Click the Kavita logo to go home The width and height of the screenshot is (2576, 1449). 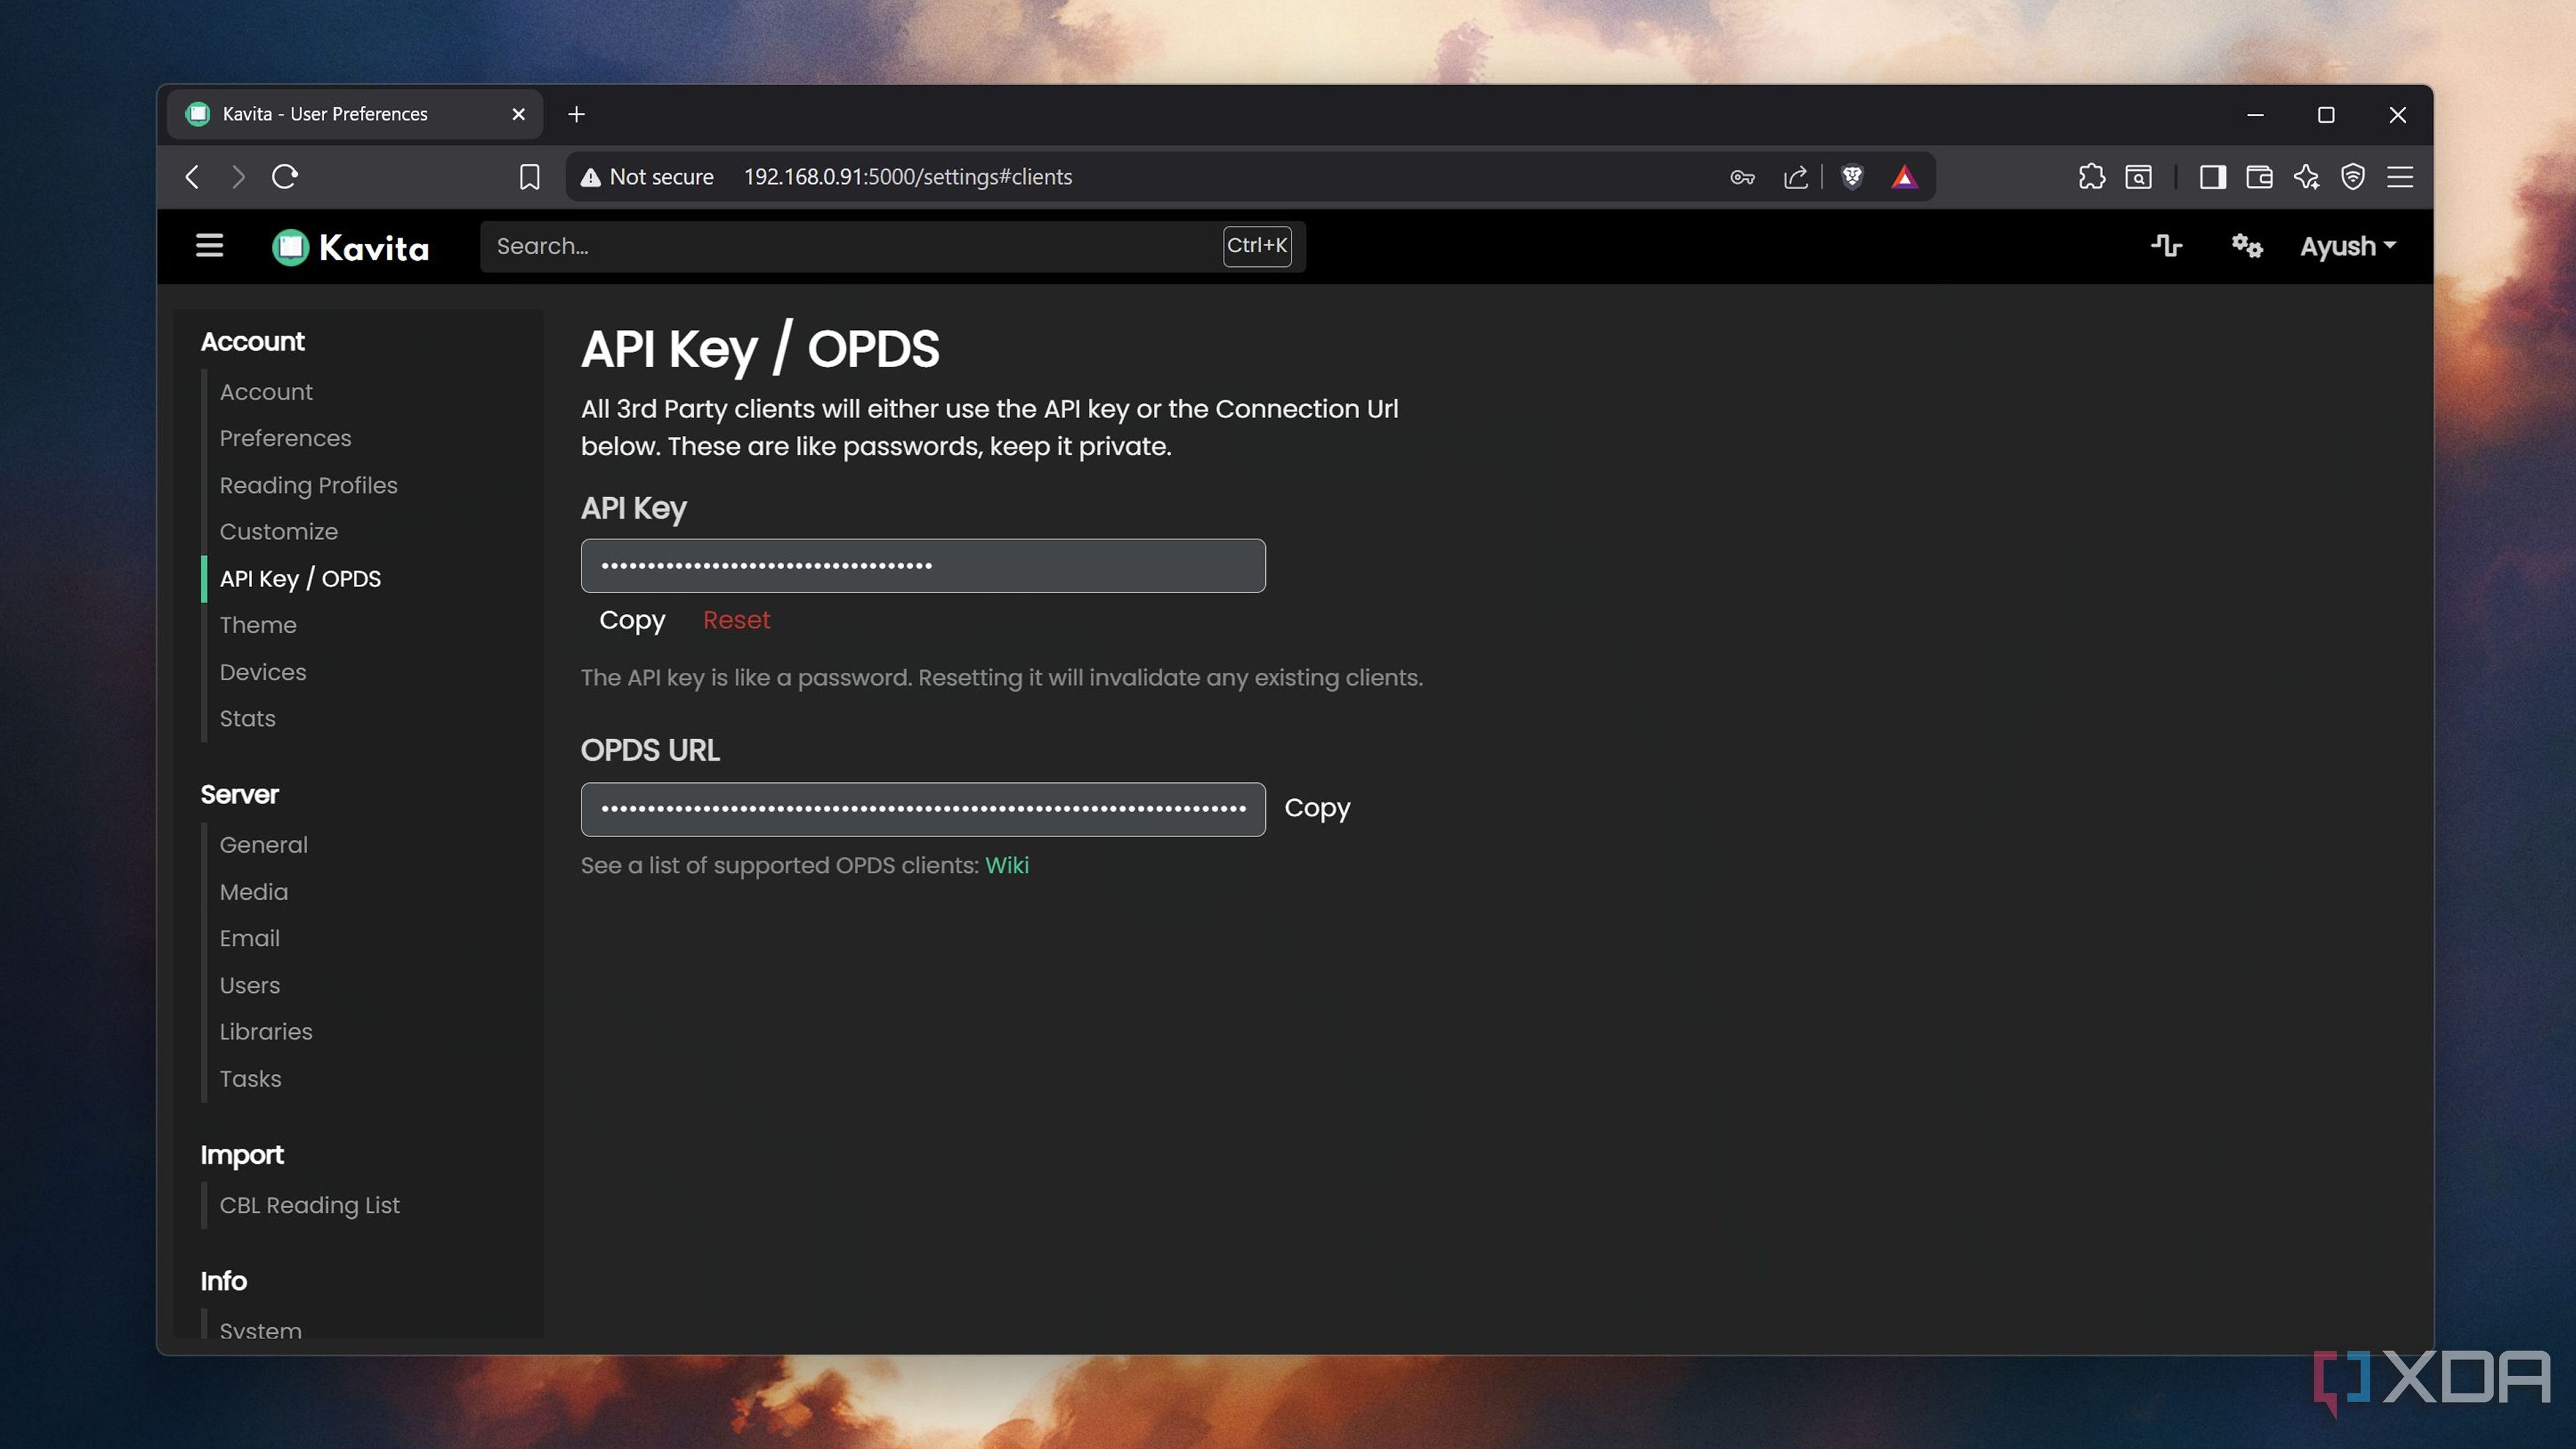point(350,247)
